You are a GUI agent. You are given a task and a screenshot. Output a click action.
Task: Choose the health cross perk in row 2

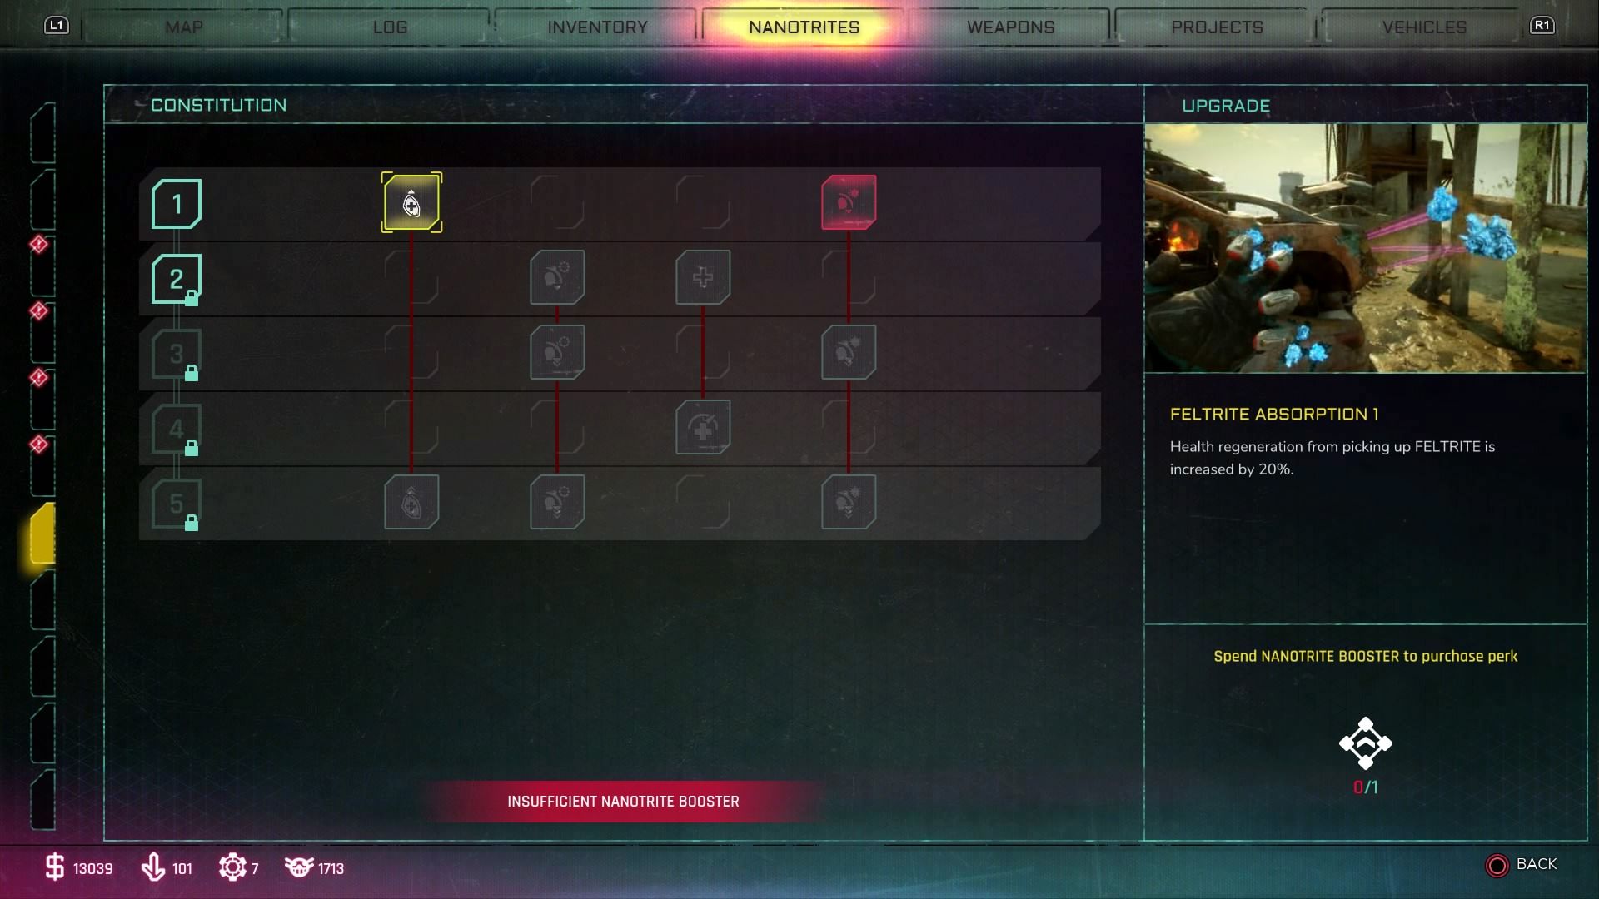[x=703, y=277]
